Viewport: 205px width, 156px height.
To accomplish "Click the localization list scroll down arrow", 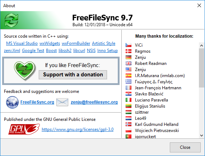I will [201, 136].
